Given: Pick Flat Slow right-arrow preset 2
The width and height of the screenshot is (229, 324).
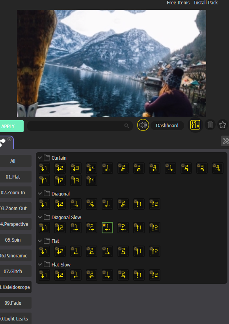Looking at the screenshot, I should 123,275.
